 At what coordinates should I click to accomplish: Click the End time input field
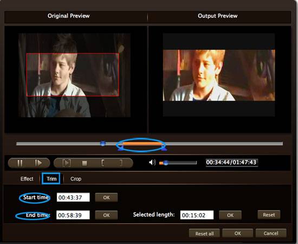[73, 215]
